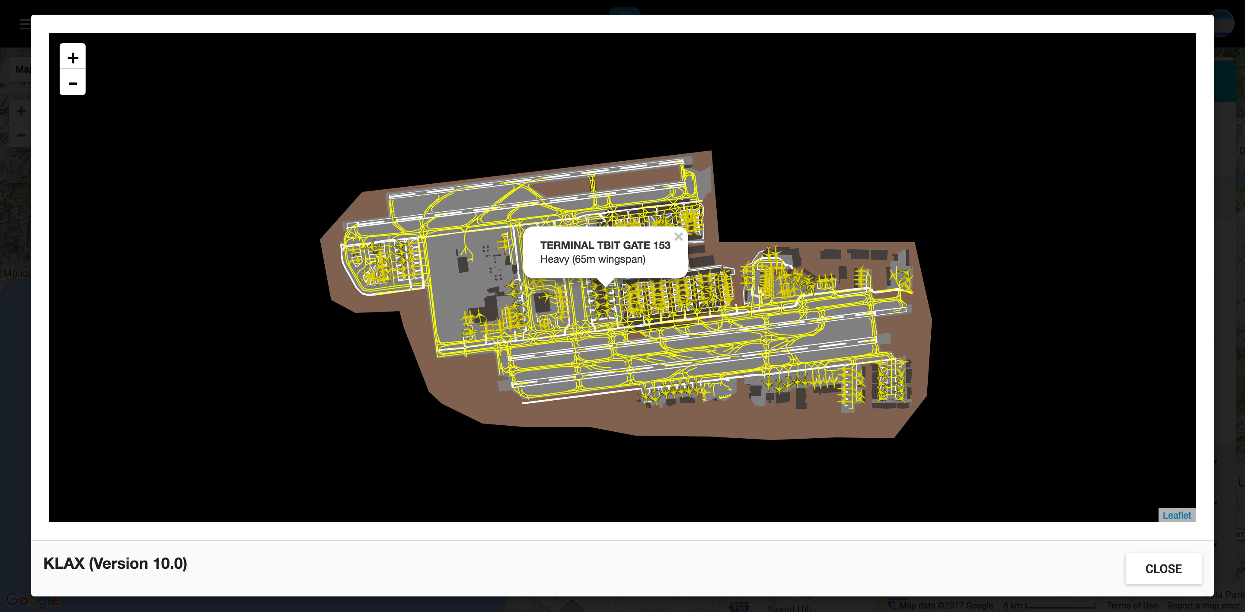Image resolution: width=1245 pixels, height=612 pixels.
Task: Click the KLAX (Version 10.0) dialog title
Action: tap(115, 563)
